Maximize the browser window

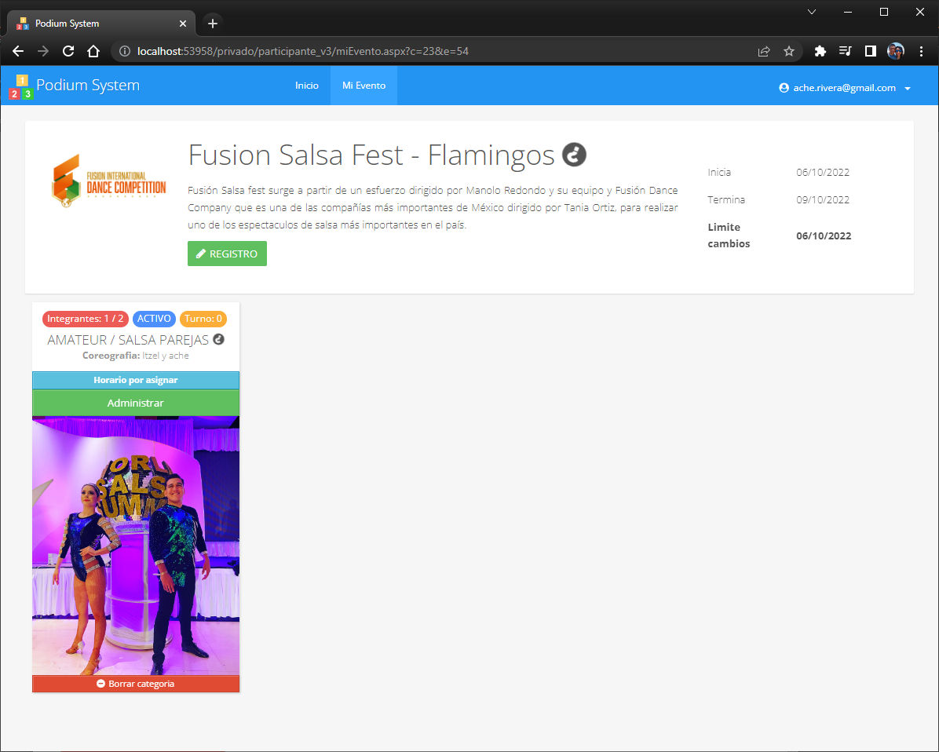coord(883,12)
